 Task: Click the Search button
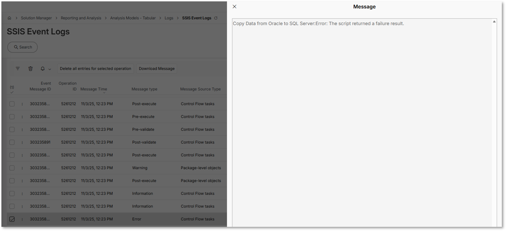(x=23, y=47)
